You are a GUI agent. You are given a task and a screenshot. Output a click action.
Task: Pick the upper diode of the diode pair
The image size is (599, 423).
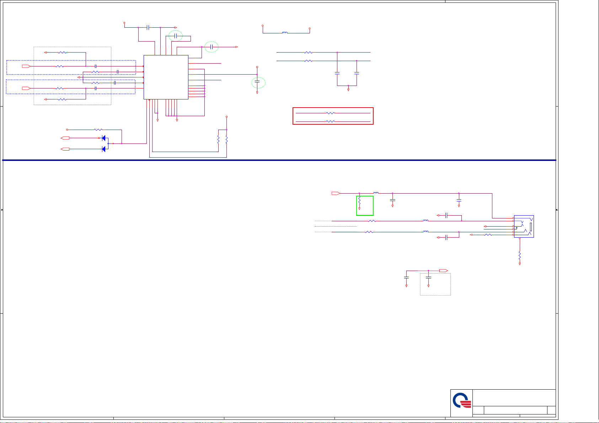coord(103,138)
